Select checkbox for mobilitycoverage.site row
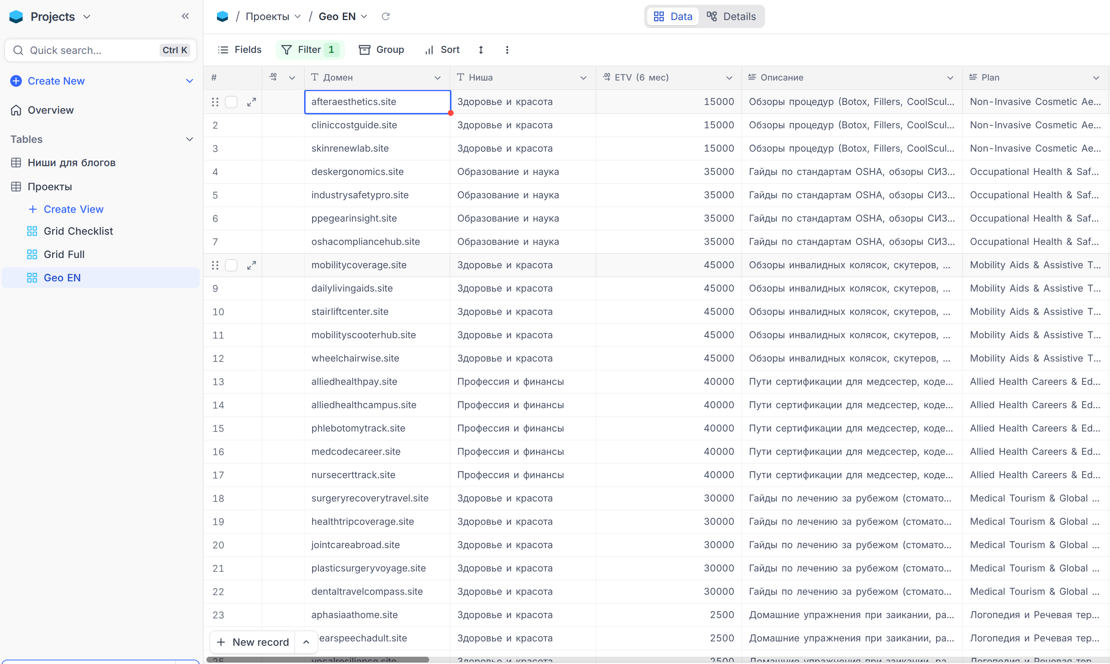This screenshot has height=664, width=1110. tap(231, 265)
